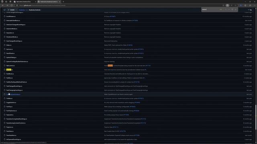The height and width of the screenshot is (144, 257).
Task: Click the Top button at page header
Action: (x=250, y=10)
